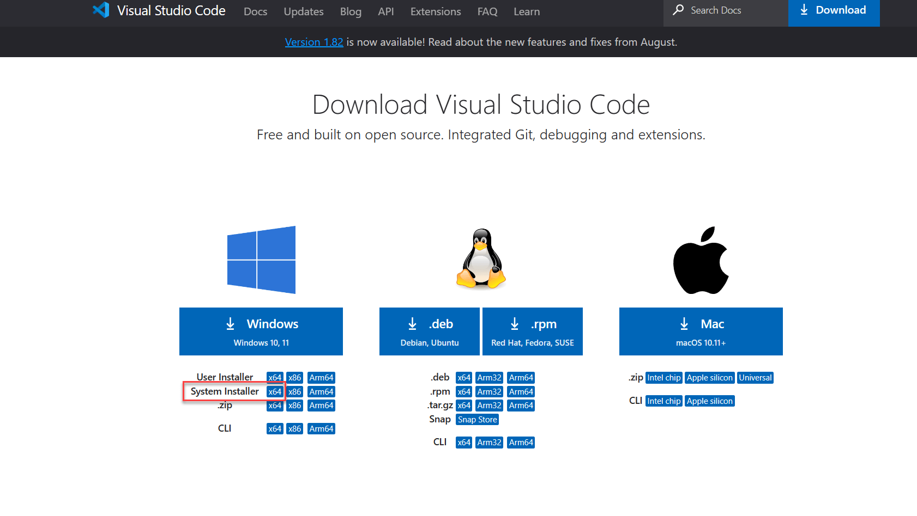Go to the Extensions page

point(435,11)
